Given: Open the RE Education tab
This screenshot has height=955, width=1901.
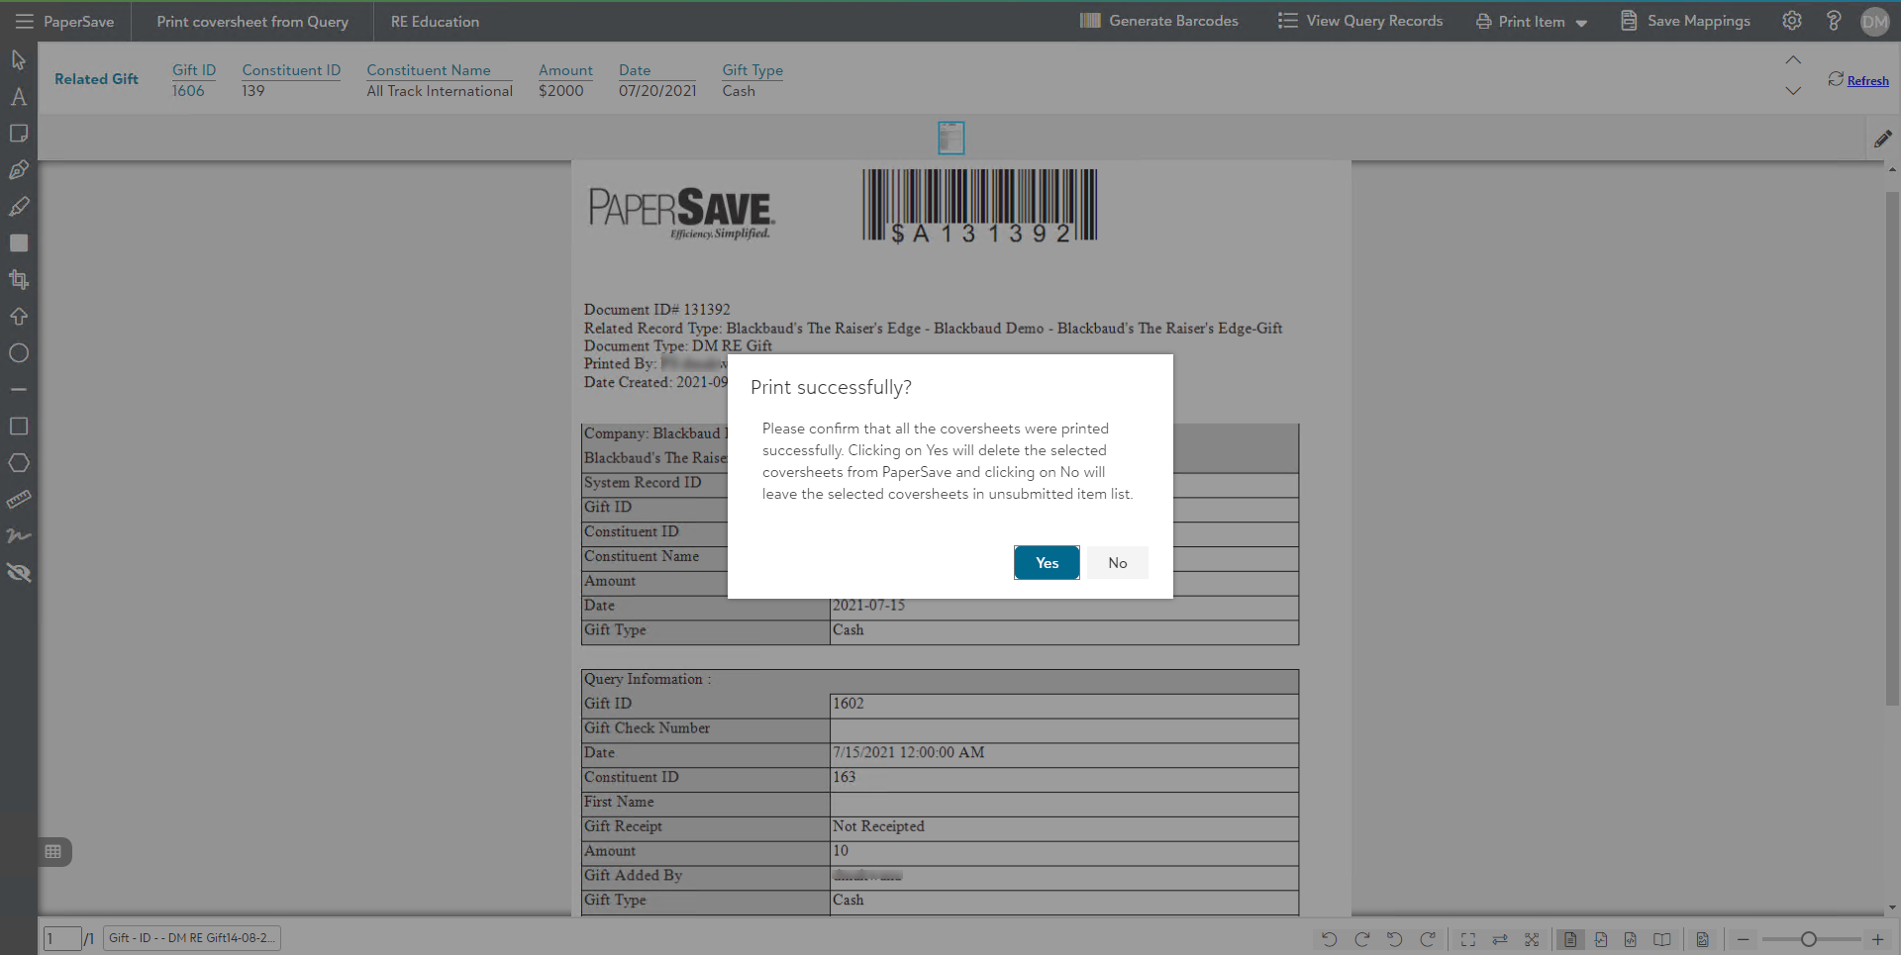Looking at the screenshot, I should click(x=435, y=22).
